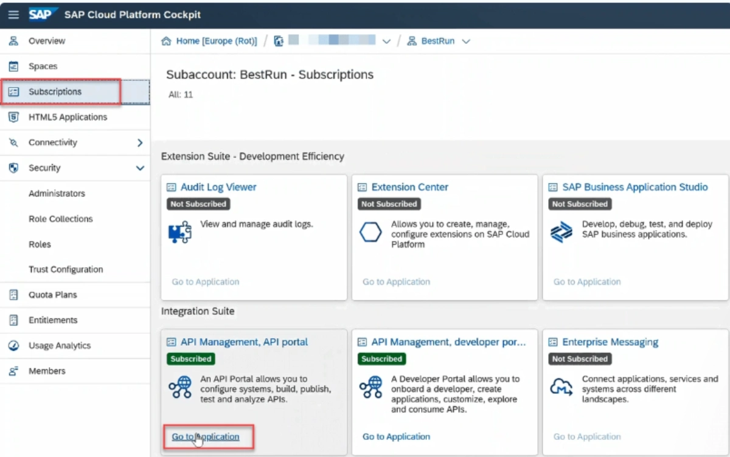The width and height of the screenshot is (730, 457).
Task: Open the hamburger navigation menu
Action: tap(13, 15)
